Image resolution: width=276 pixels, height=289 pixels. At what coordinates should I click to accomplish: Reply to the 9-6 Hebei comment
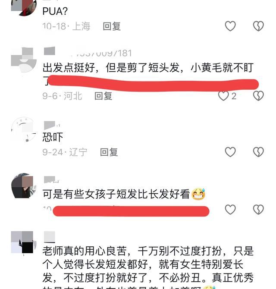coord(103,96)
